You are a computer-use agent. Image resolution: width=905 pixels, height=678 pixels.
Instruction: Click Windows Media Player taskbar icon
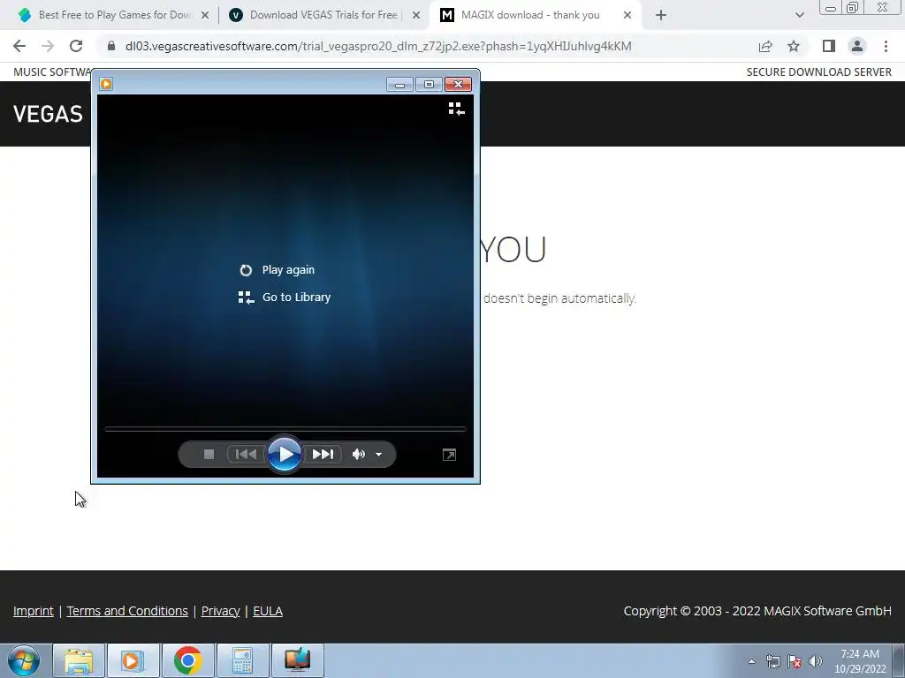click(x=133, y=660)
